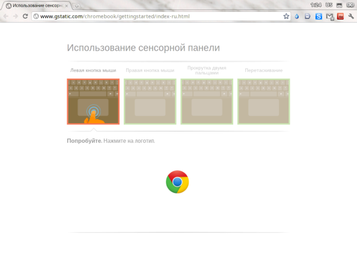357x268 pixels.
Task: Click the page globe icon in address bar
Action: (x=36, y=16)
